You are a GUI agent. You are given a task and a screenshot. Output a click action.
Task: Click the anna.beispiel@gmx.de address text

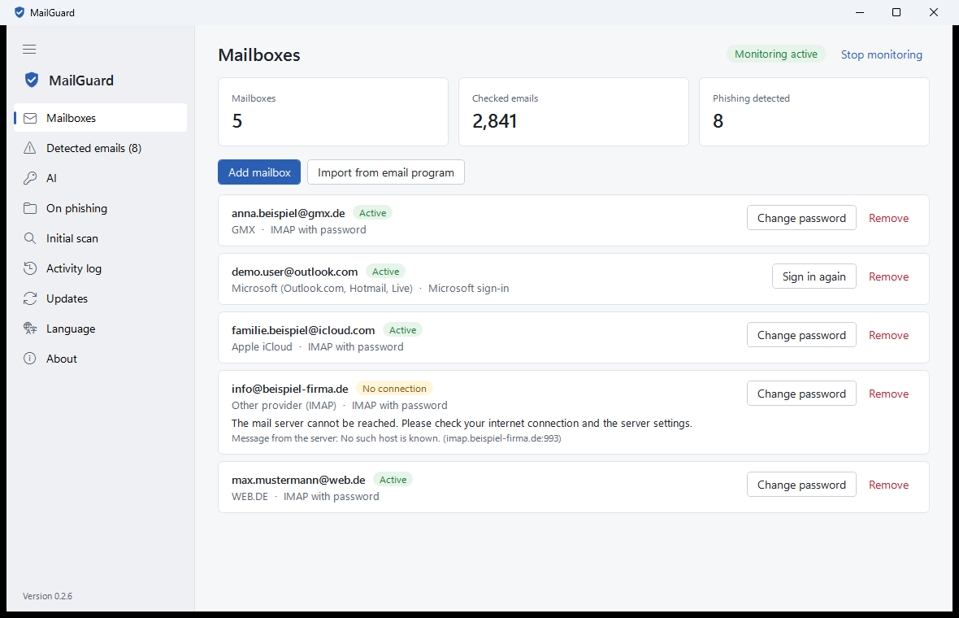288,213
